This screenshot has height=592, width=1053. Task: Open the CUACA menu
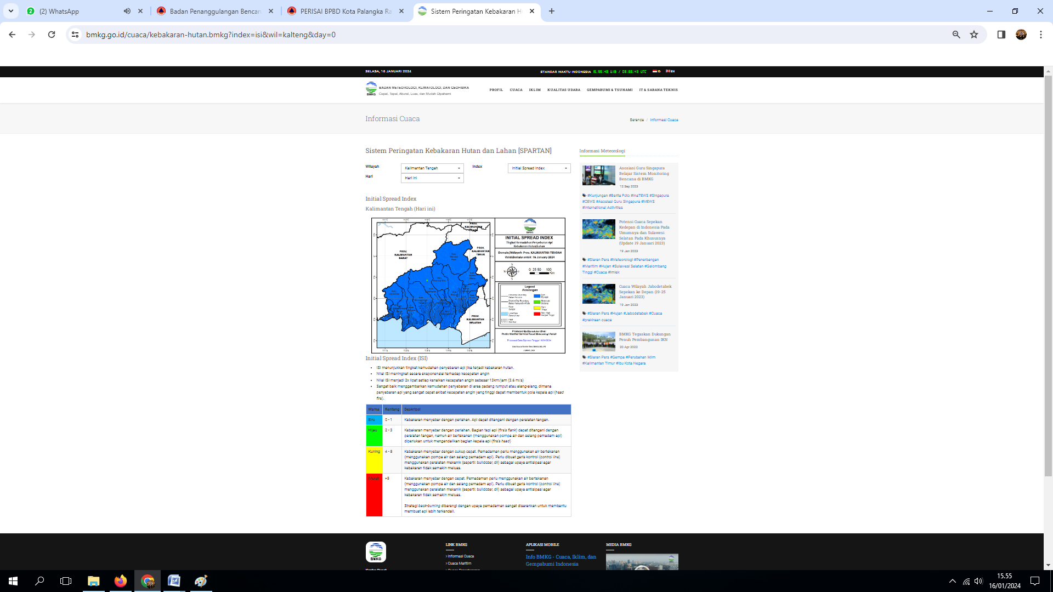coord(516,90)
